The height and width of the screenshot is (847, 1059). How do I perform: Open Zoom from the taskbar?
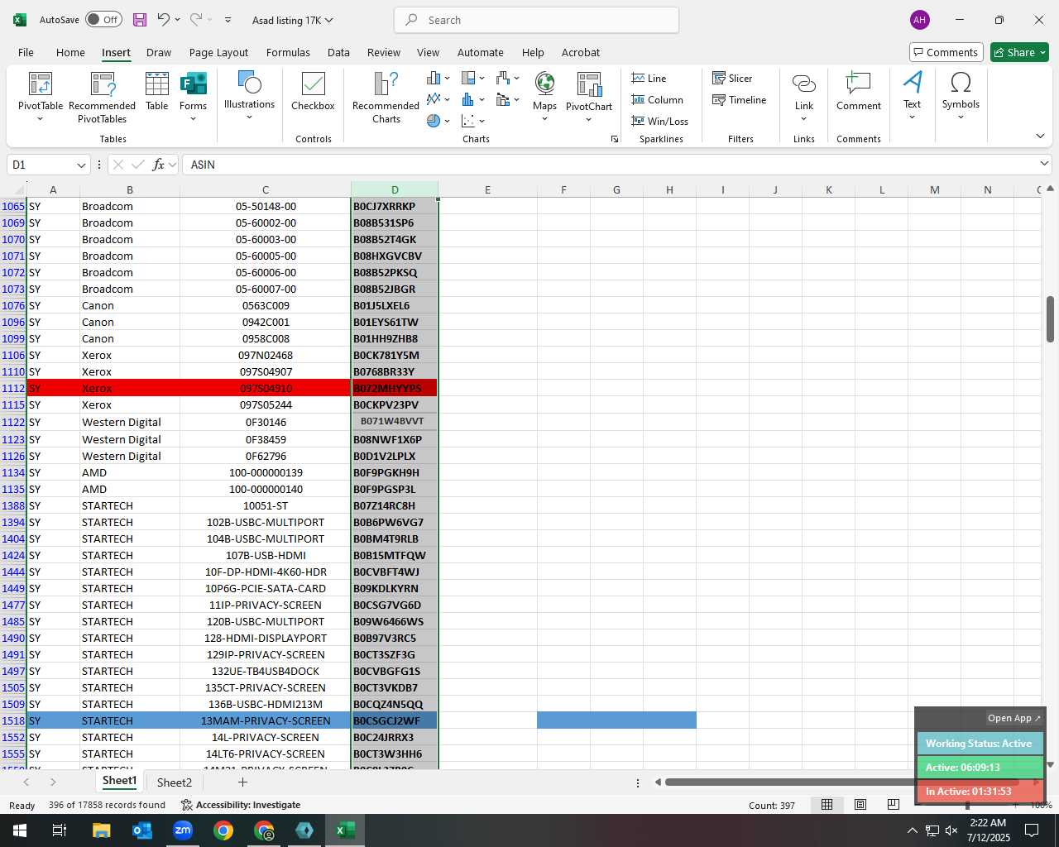coord(182,830)
